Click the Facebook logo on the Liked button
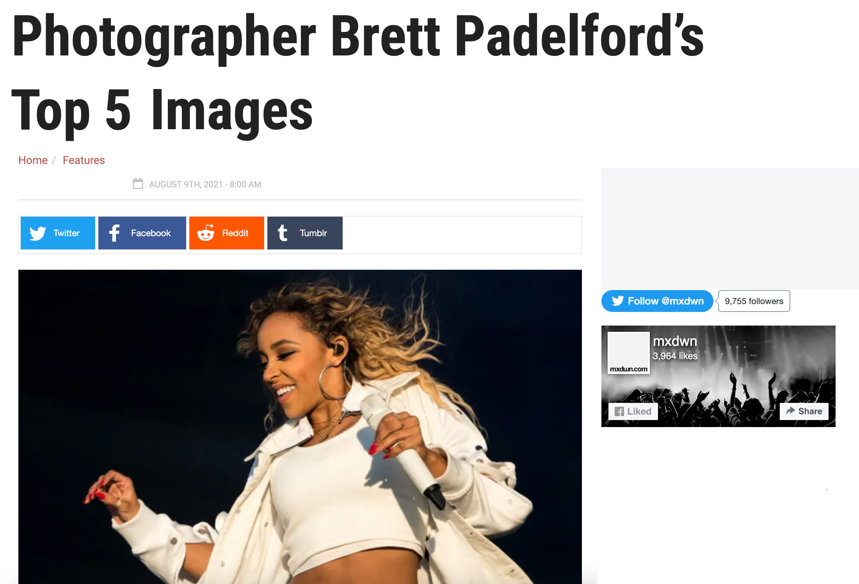The width and height of the screenshot is (859, 584). pos(619,411)
